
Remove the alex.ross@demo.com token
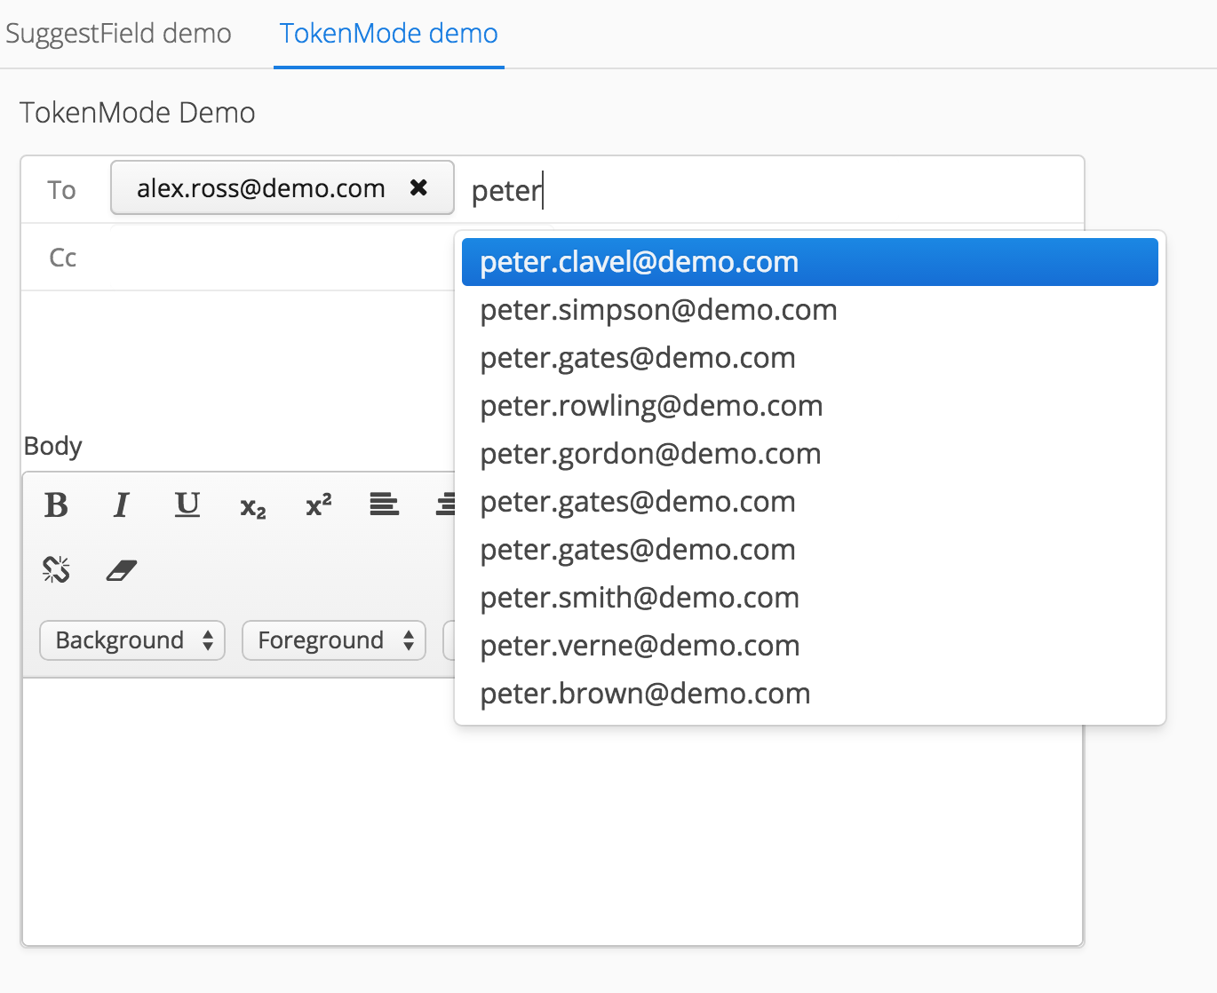click(418, 187)
